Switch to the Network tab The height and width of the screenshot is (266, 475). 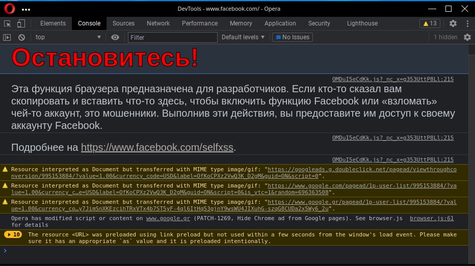click(158, 23)
